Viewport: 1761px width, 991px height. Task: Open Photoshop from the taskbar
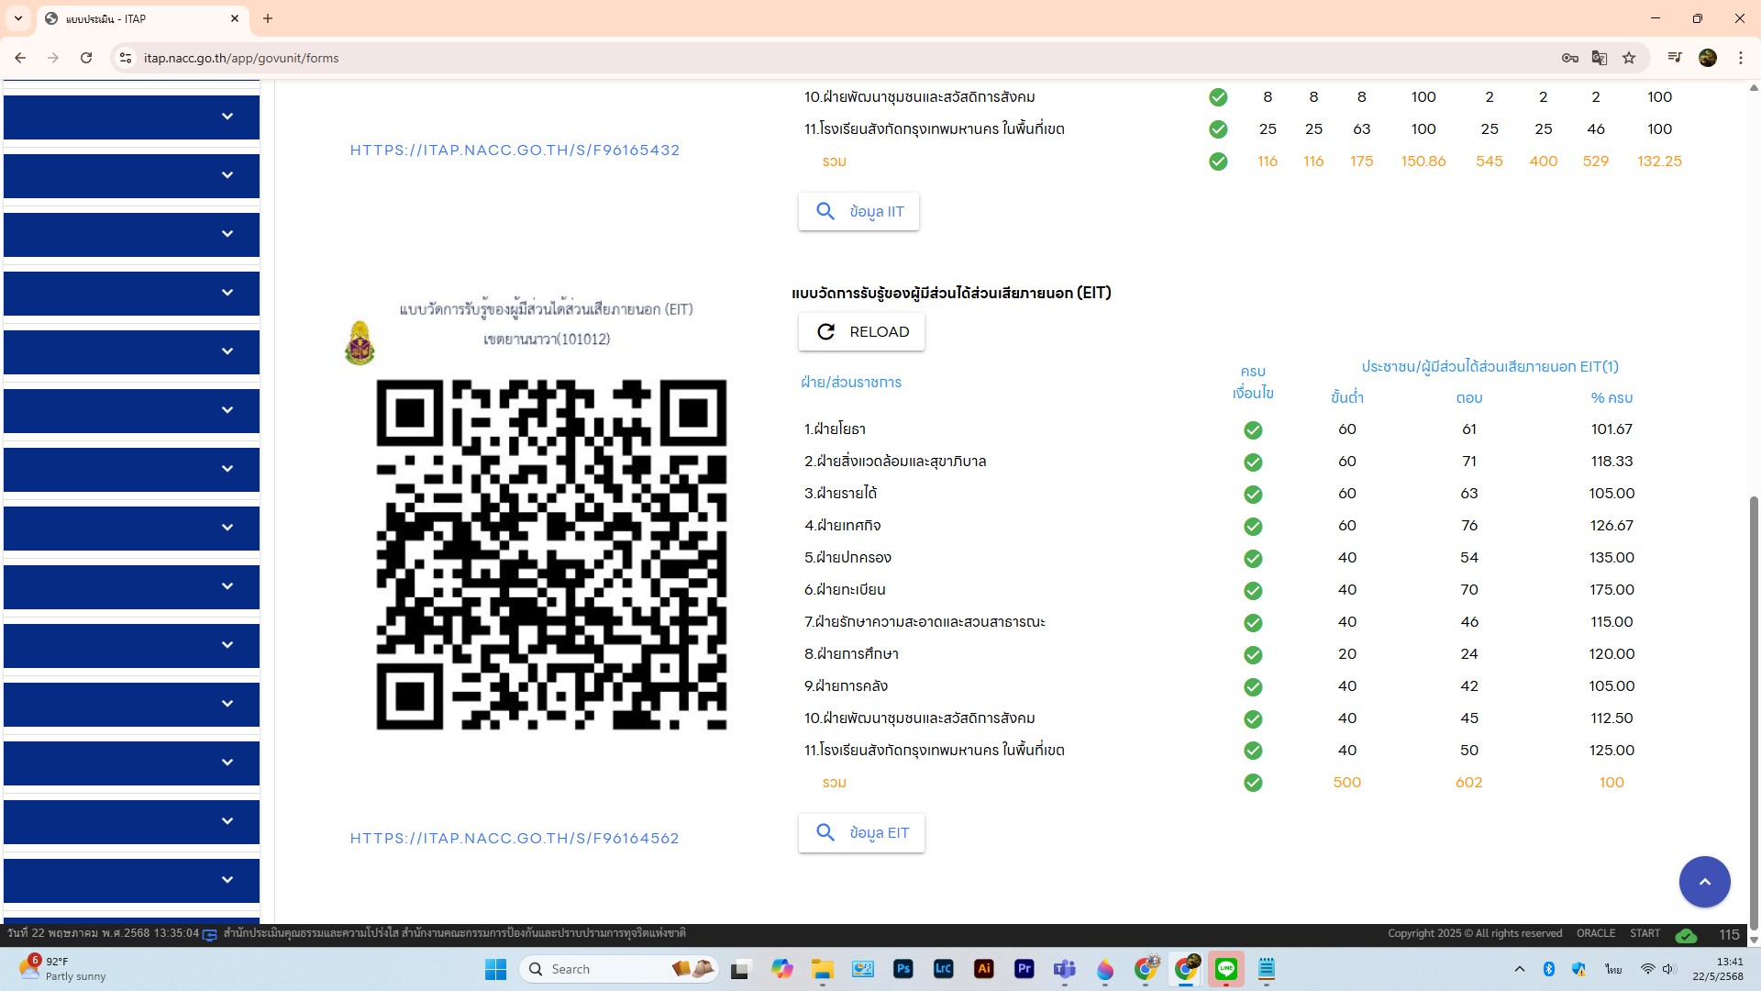pyautogui.click(x=903, y=969)
